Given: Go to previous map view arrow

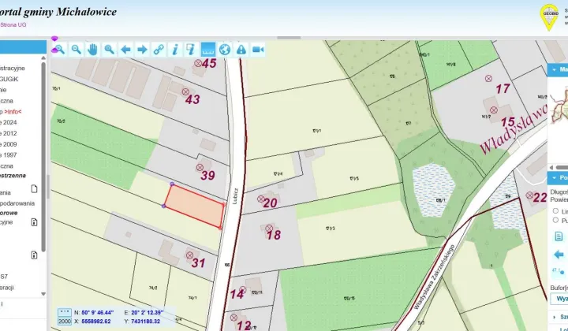Looking at the screenshot, I should coord(125,49).
